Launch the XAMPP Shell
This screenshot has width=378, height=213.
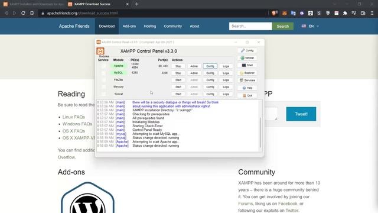(x=247, y=65)
